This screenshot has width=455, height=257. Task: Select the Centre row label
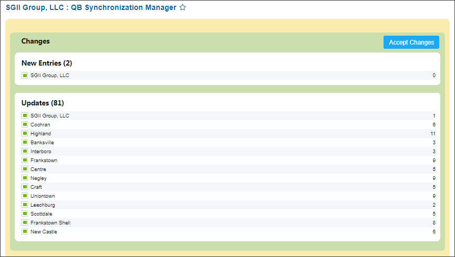[38, 169]
